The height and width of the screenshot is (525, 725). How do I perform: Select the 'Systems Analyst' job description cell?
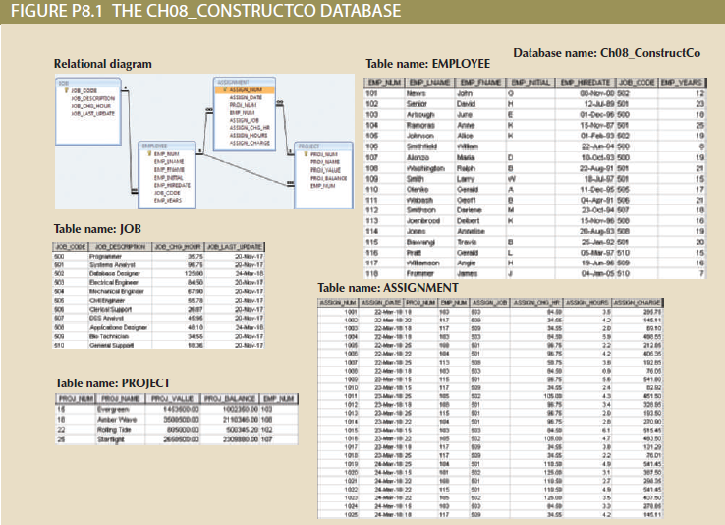coord(120,265)
